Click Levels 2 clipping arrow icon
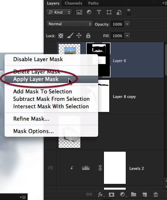This screenshot has width=167, height=200. click(72, 168)
